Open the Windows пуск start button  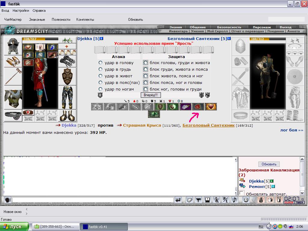(x=14, y=227)
